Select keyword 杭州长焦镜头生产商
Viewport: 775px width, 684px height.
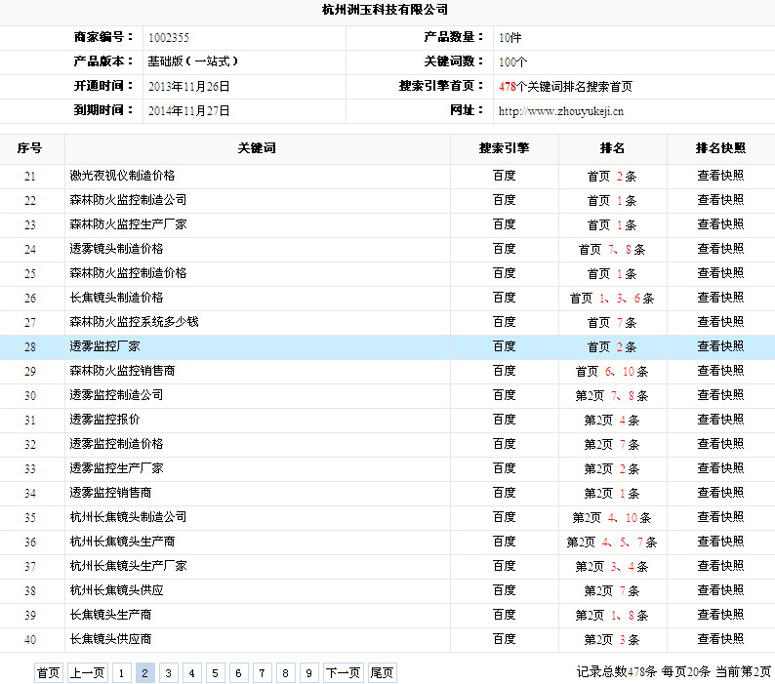(122, 542)
